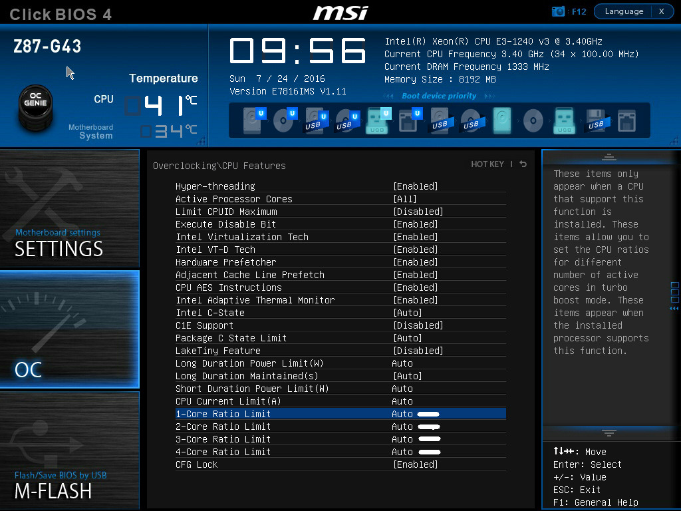681x511 pixels.
Task: Toggle Intel Virtualization Tech setting
Action: pos(340,237)
